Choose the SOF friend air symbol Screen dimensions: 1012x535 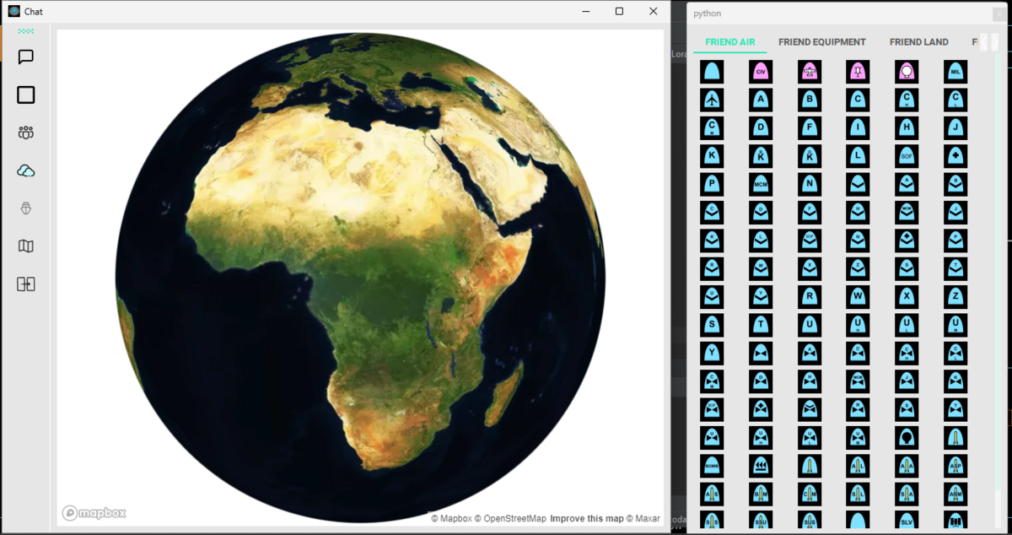tap(907, 156)
